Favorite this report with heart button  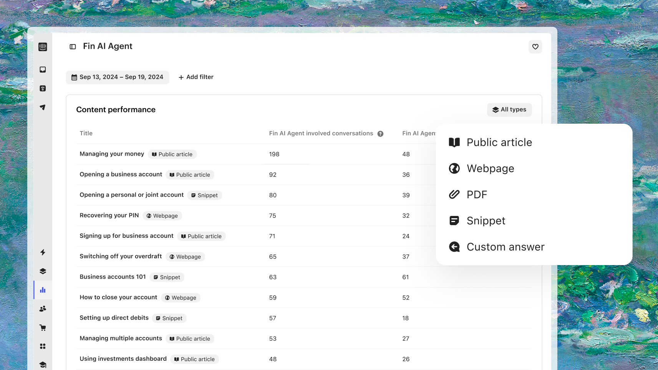[x=535, y=47]
